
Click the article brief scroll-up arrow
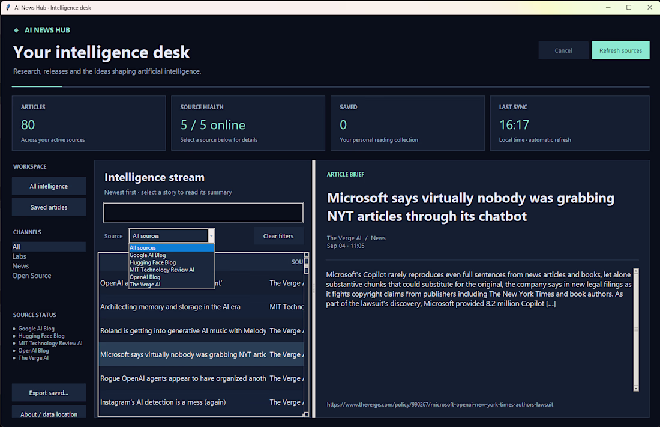(x=636, y=271)
